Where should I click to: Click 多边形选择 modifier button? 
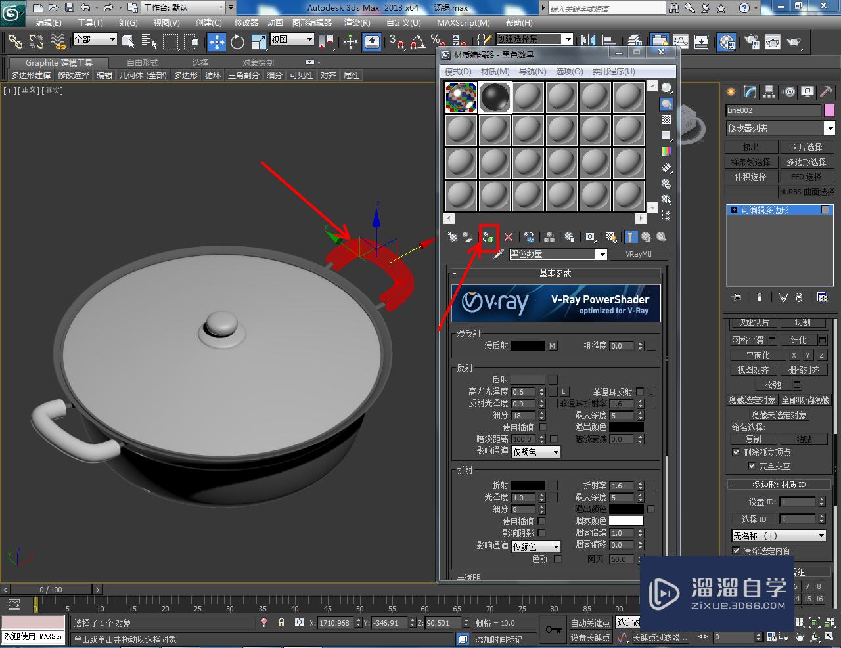[806, 162]
